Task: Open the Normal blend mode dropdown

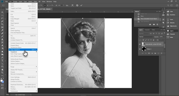Action: tap(146, 37)
